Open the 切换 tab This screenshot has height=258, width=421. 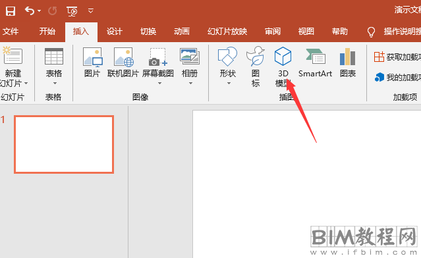click(148, 32)
